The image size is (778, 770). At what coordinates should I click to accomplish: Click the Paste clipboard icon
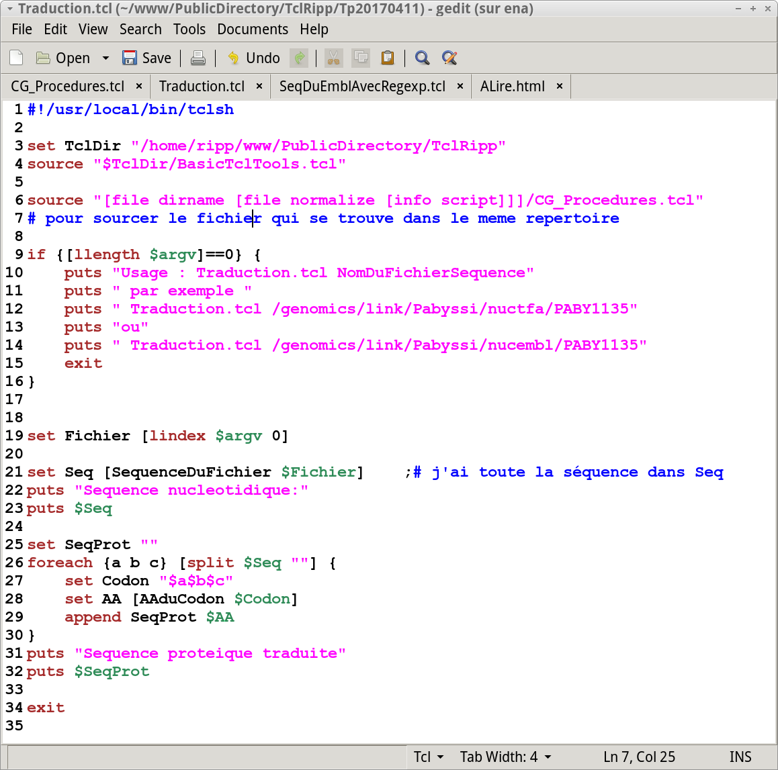pyautogui.click(x=388, y=58)
